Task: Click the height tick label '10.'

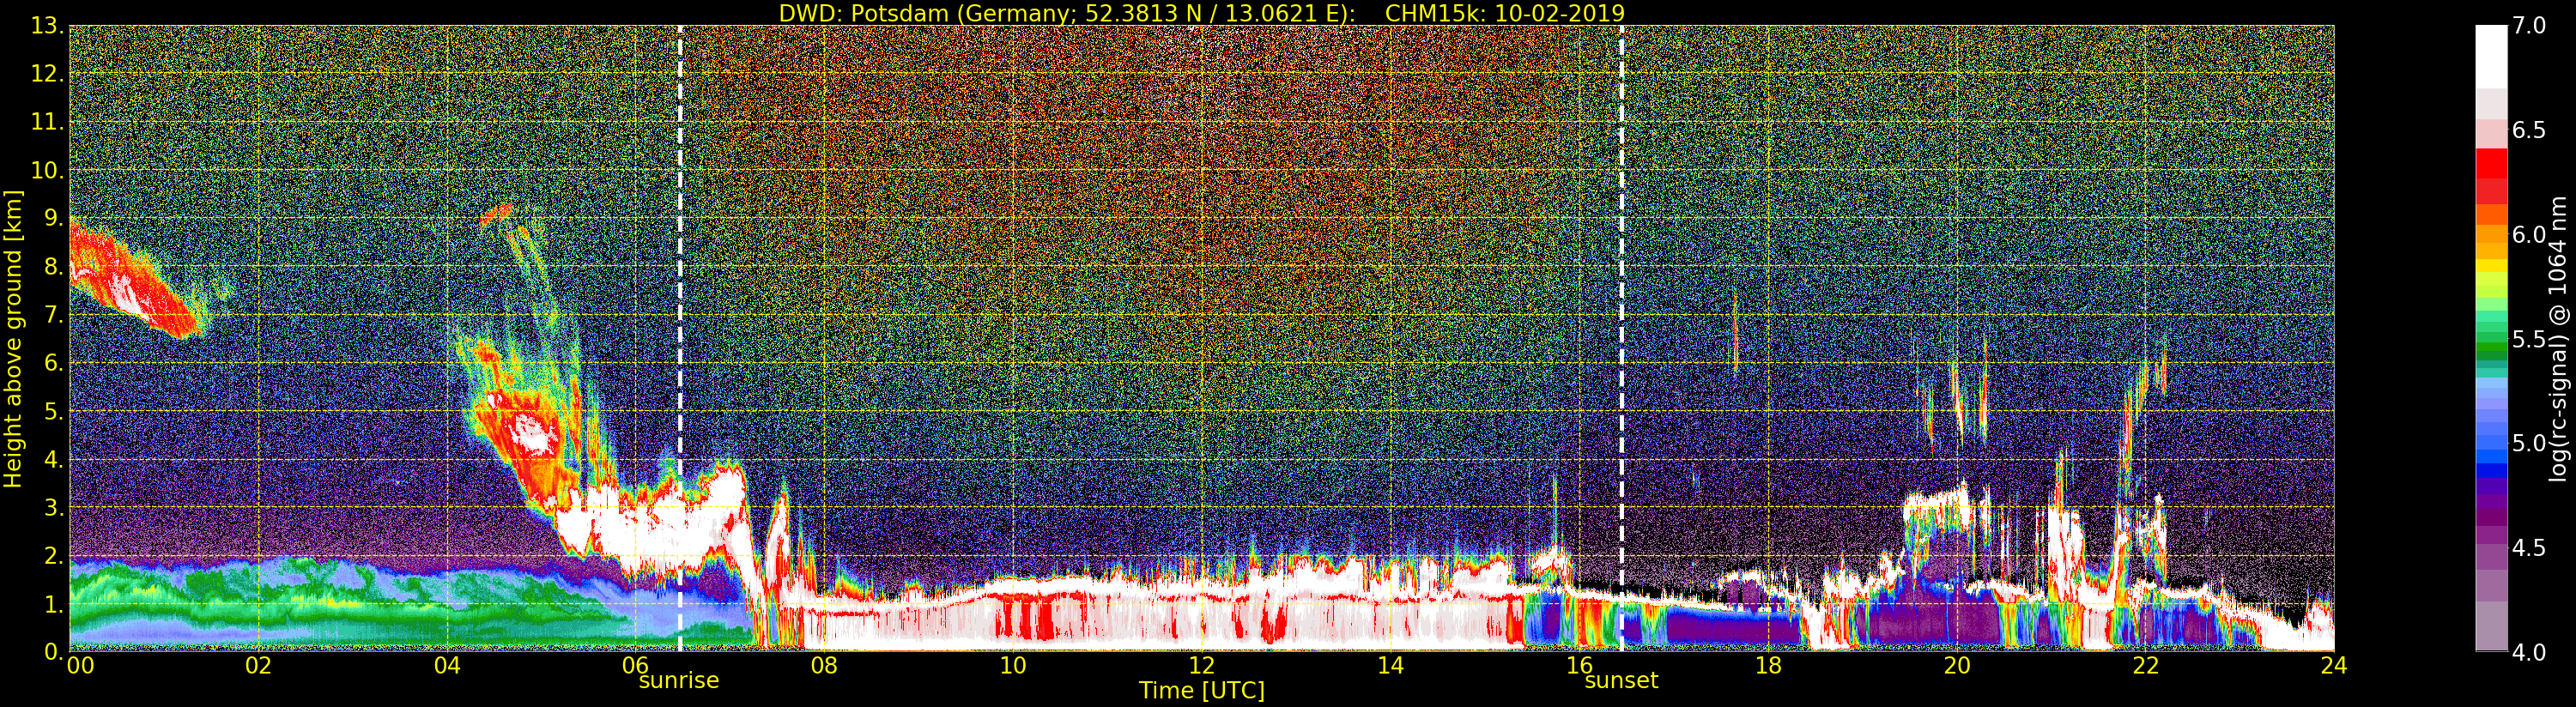Action: coord(47,170)
